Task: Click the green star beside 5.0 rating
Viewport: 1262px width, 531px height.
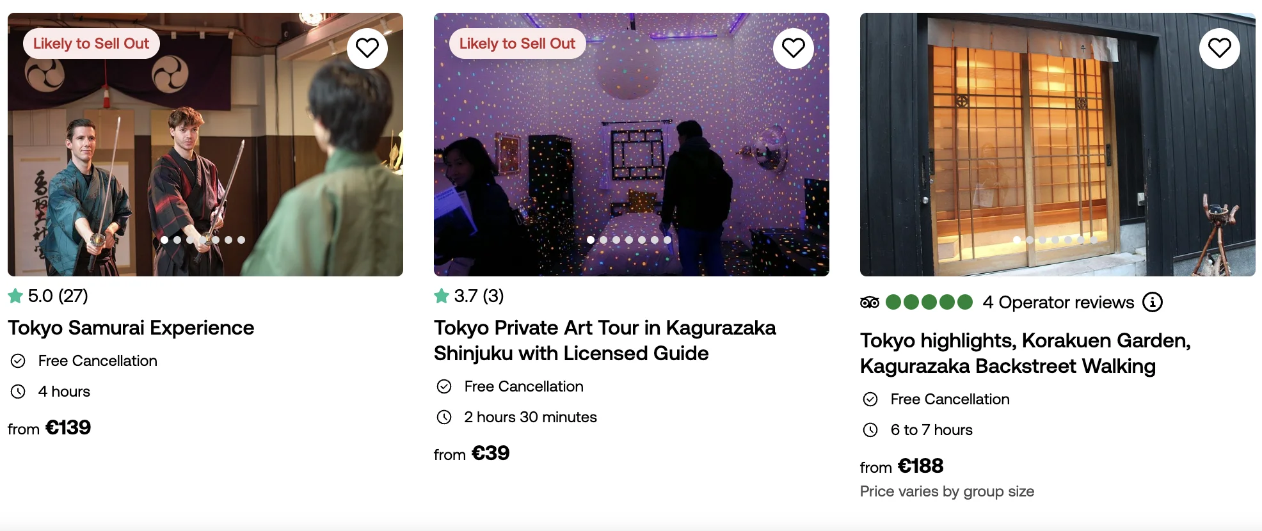Action: point(15,296)
